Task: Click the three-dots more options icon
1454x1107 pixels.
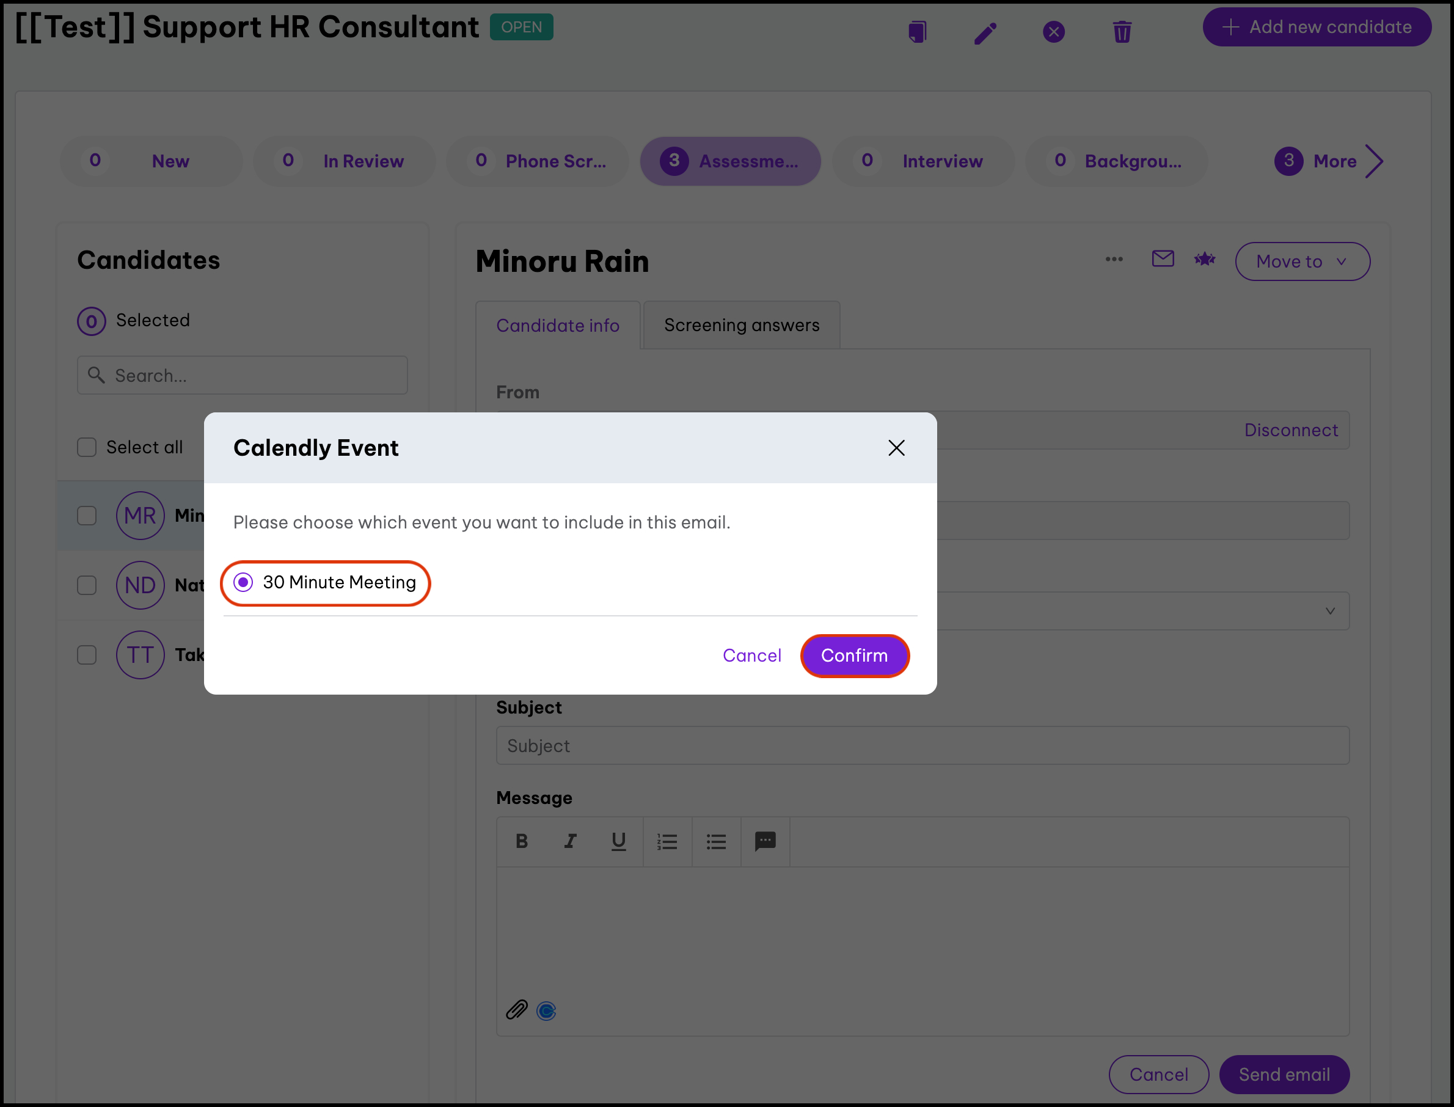Action: pyautogui.click(x=1113, y=259)
